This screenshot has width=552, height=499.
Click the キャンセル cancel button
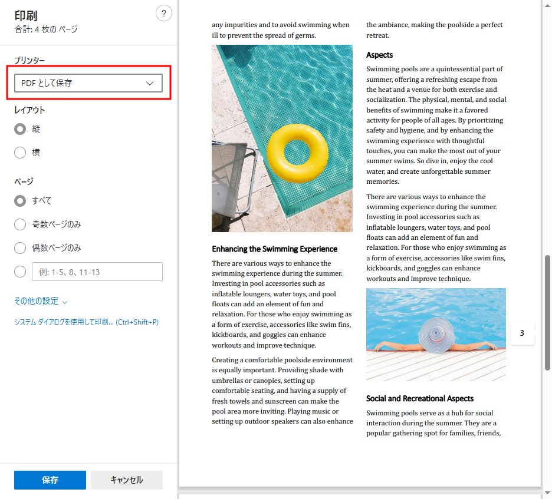coord(126,480)
